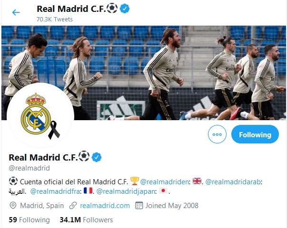Open the Real Madrid crest profile picture
Image resolution: width=287 pixels, height=228 pixels.
point(40,115)
